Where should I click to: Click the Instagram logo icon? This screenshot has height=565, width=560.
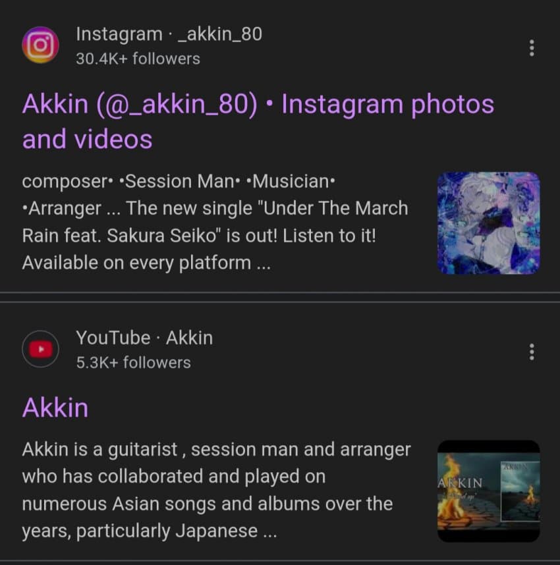pyautogui.click(x=40, y=45)
